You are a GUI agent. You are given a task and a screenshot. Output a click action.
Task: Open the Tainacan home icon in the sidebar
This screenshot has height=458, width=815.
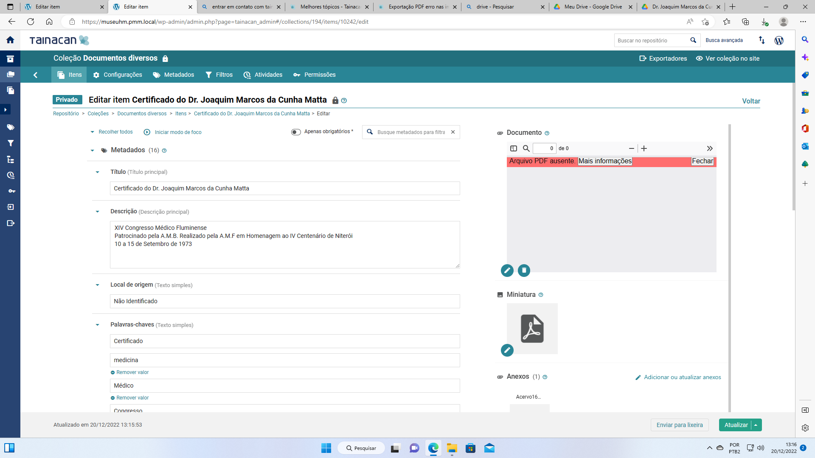point(10,40)
